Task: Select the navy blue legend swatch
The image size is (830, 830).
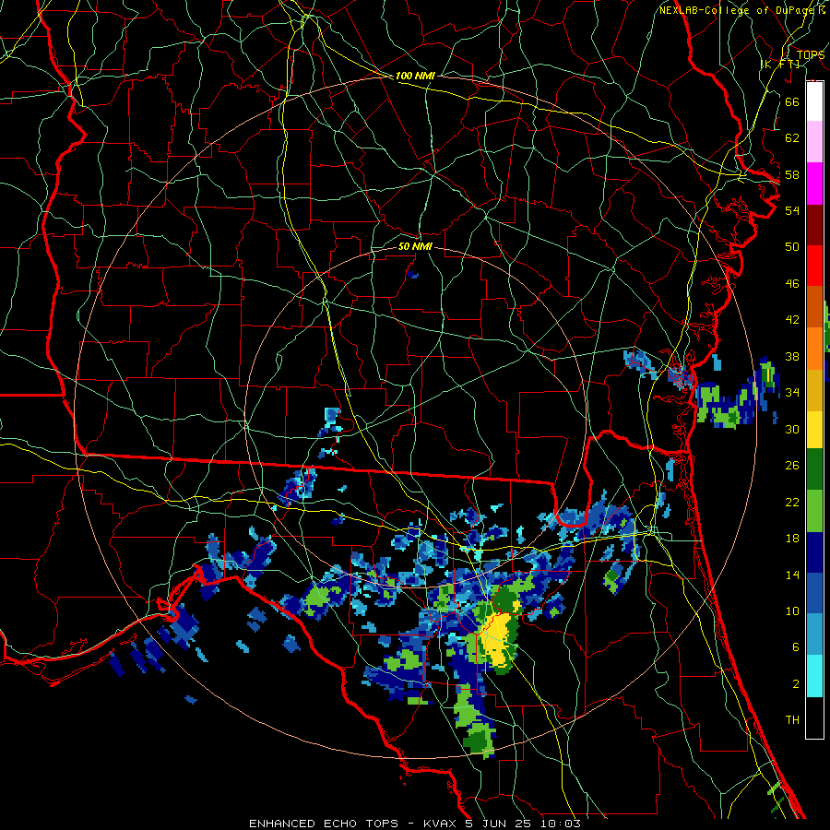Action: [x=814, y=552]
